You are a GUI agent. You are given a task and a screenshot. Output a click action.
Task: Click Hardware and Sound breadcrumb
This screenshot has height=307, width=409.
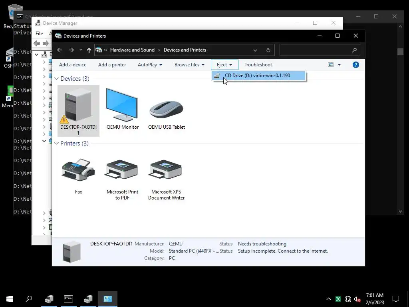click(x=132, y=50)
